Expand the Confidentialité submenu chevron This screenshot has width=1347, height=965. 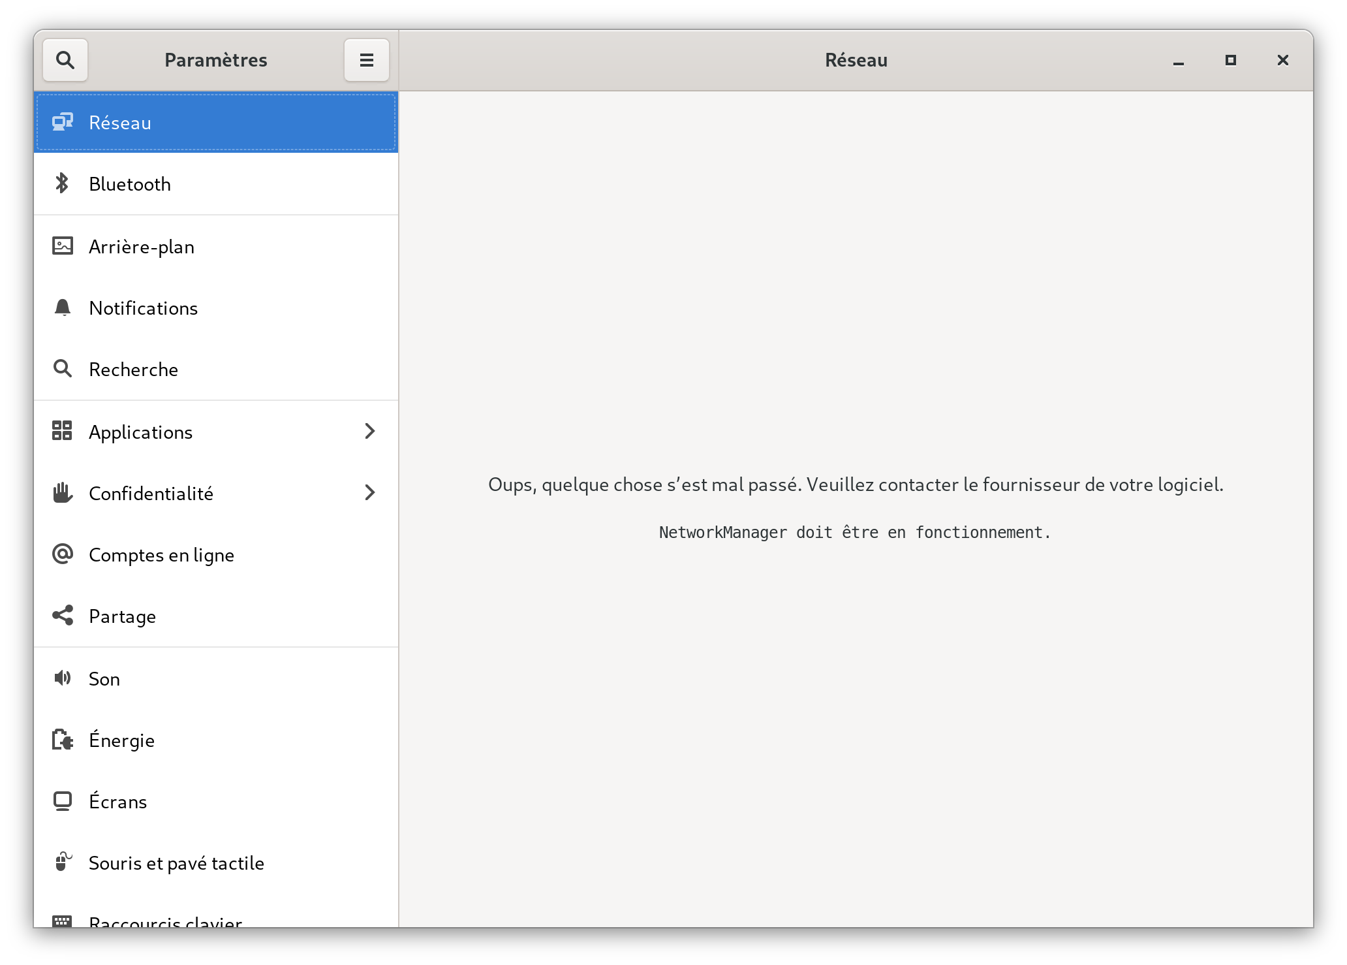point(370,492)
